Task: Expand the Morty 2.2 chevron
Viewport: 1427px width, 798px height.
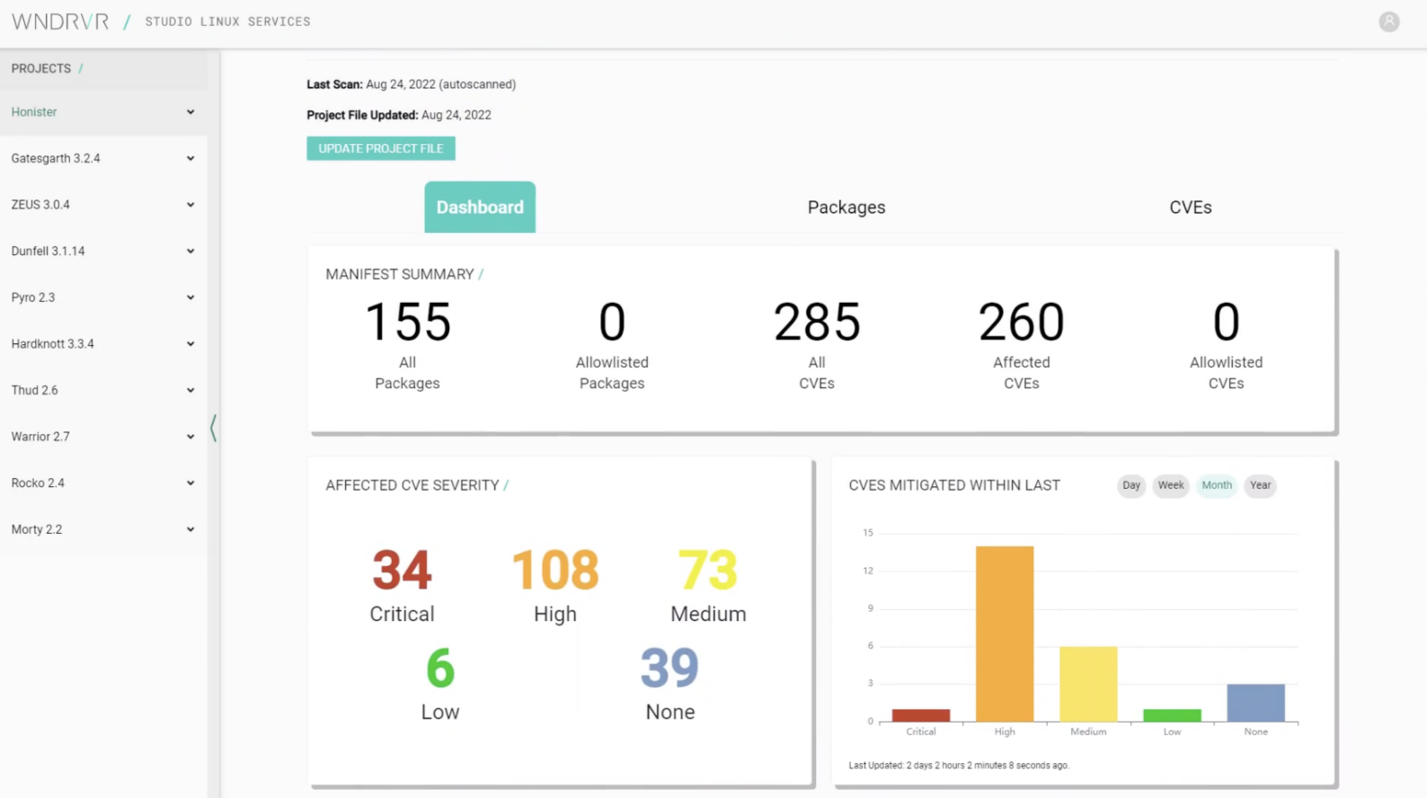Action: [x=191, y=529]
